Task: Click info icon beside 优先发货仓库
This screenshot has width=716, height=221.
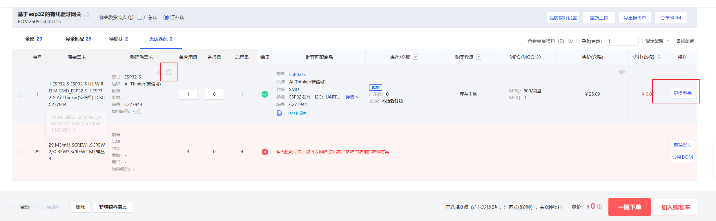Action: click(131, 17)
